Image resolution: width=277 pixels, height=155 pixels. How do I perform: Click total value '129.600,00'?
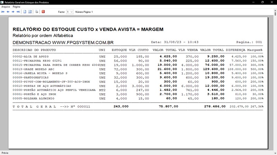click(214, 69)
